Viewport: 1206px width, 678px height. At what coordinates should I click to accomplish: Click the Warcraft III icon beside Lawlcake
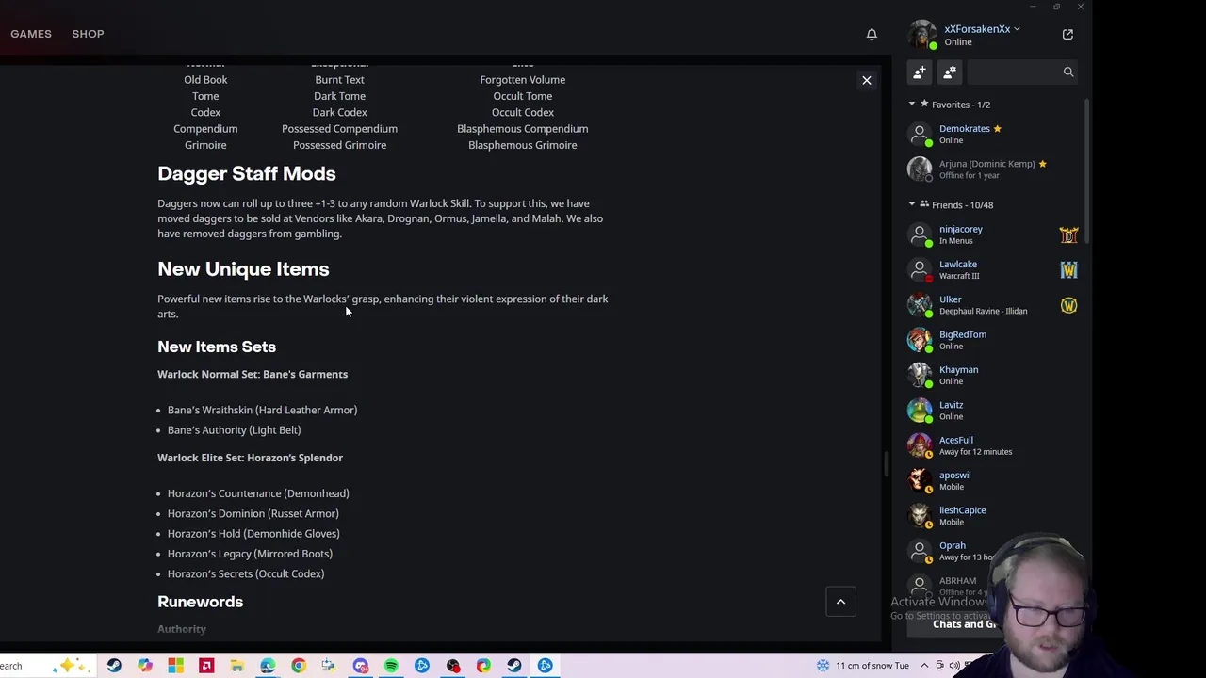point(1068,270)
